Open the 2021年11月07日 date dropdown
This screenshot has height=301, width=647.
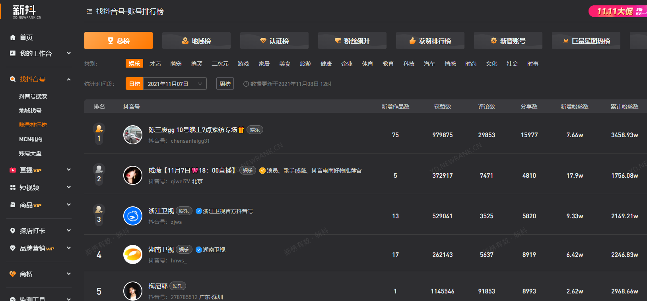pyautogui.click(x=175, y=84)
